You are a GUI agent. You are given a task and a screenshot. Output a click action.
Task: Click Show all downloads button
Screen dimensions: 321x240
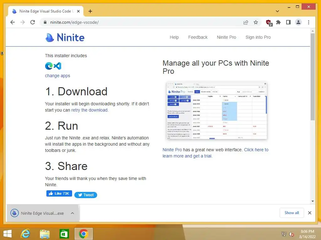(292, 213)
